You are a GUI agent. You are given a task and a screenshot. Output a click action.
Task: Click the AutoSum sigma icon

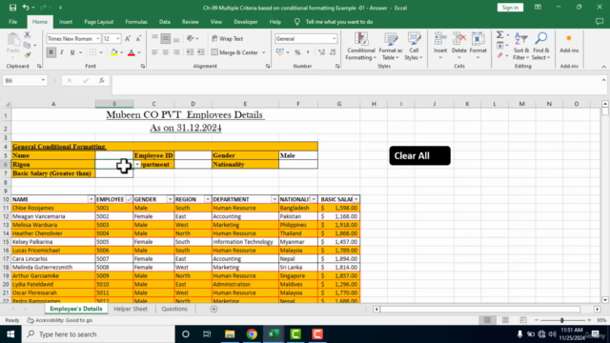click(x=499, y=35)
